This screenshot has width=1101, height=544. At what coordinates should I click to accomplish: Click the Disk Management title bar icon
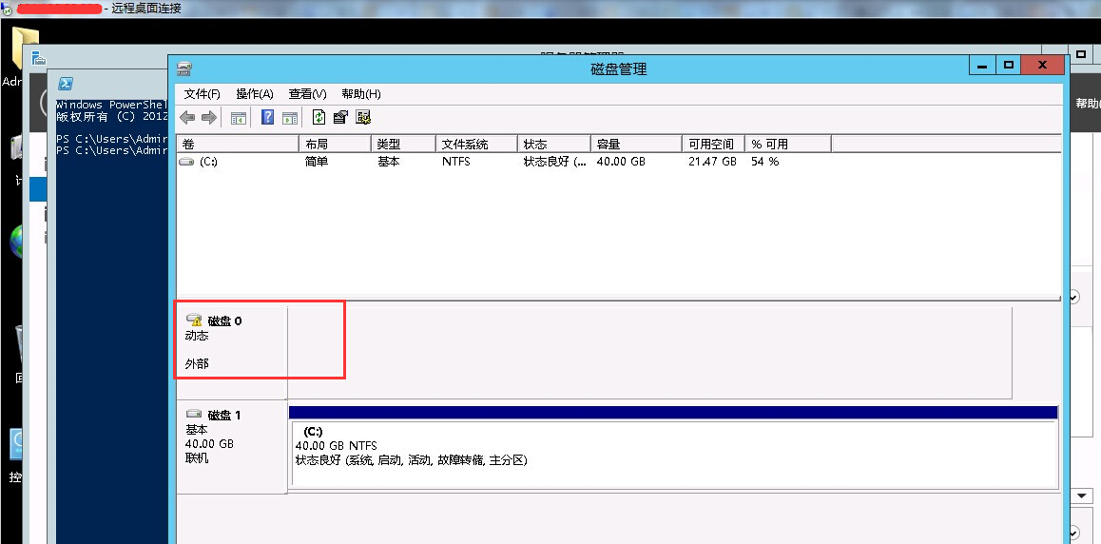tap(184, 68)
